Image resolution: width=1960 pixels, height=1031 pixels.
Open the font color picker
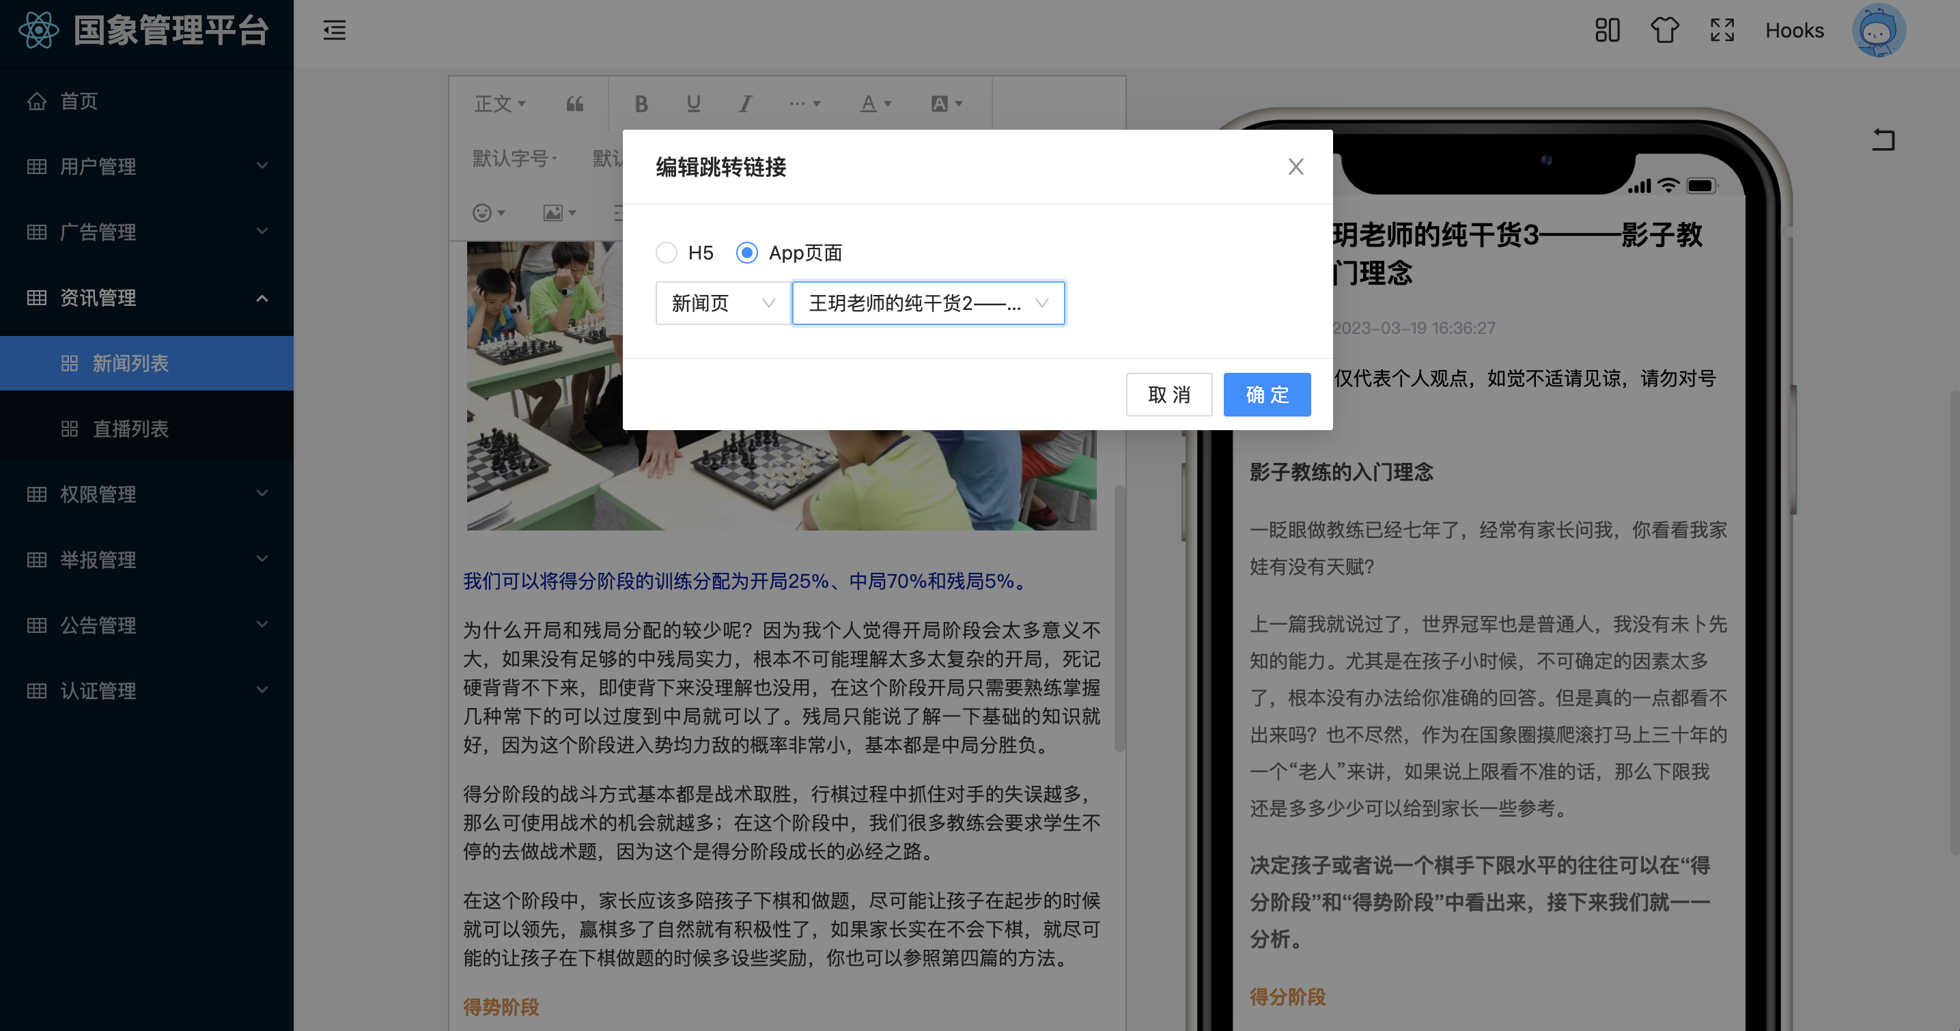[x=876, y=104]
